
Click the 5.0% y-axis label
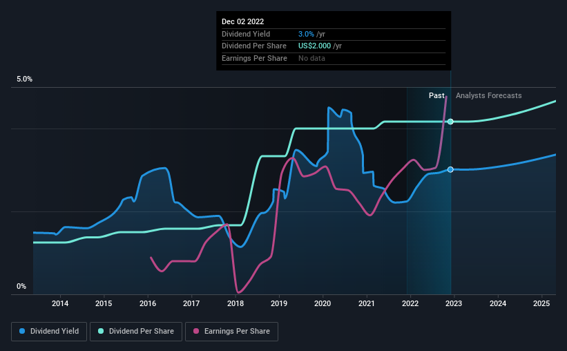(24, 79)
